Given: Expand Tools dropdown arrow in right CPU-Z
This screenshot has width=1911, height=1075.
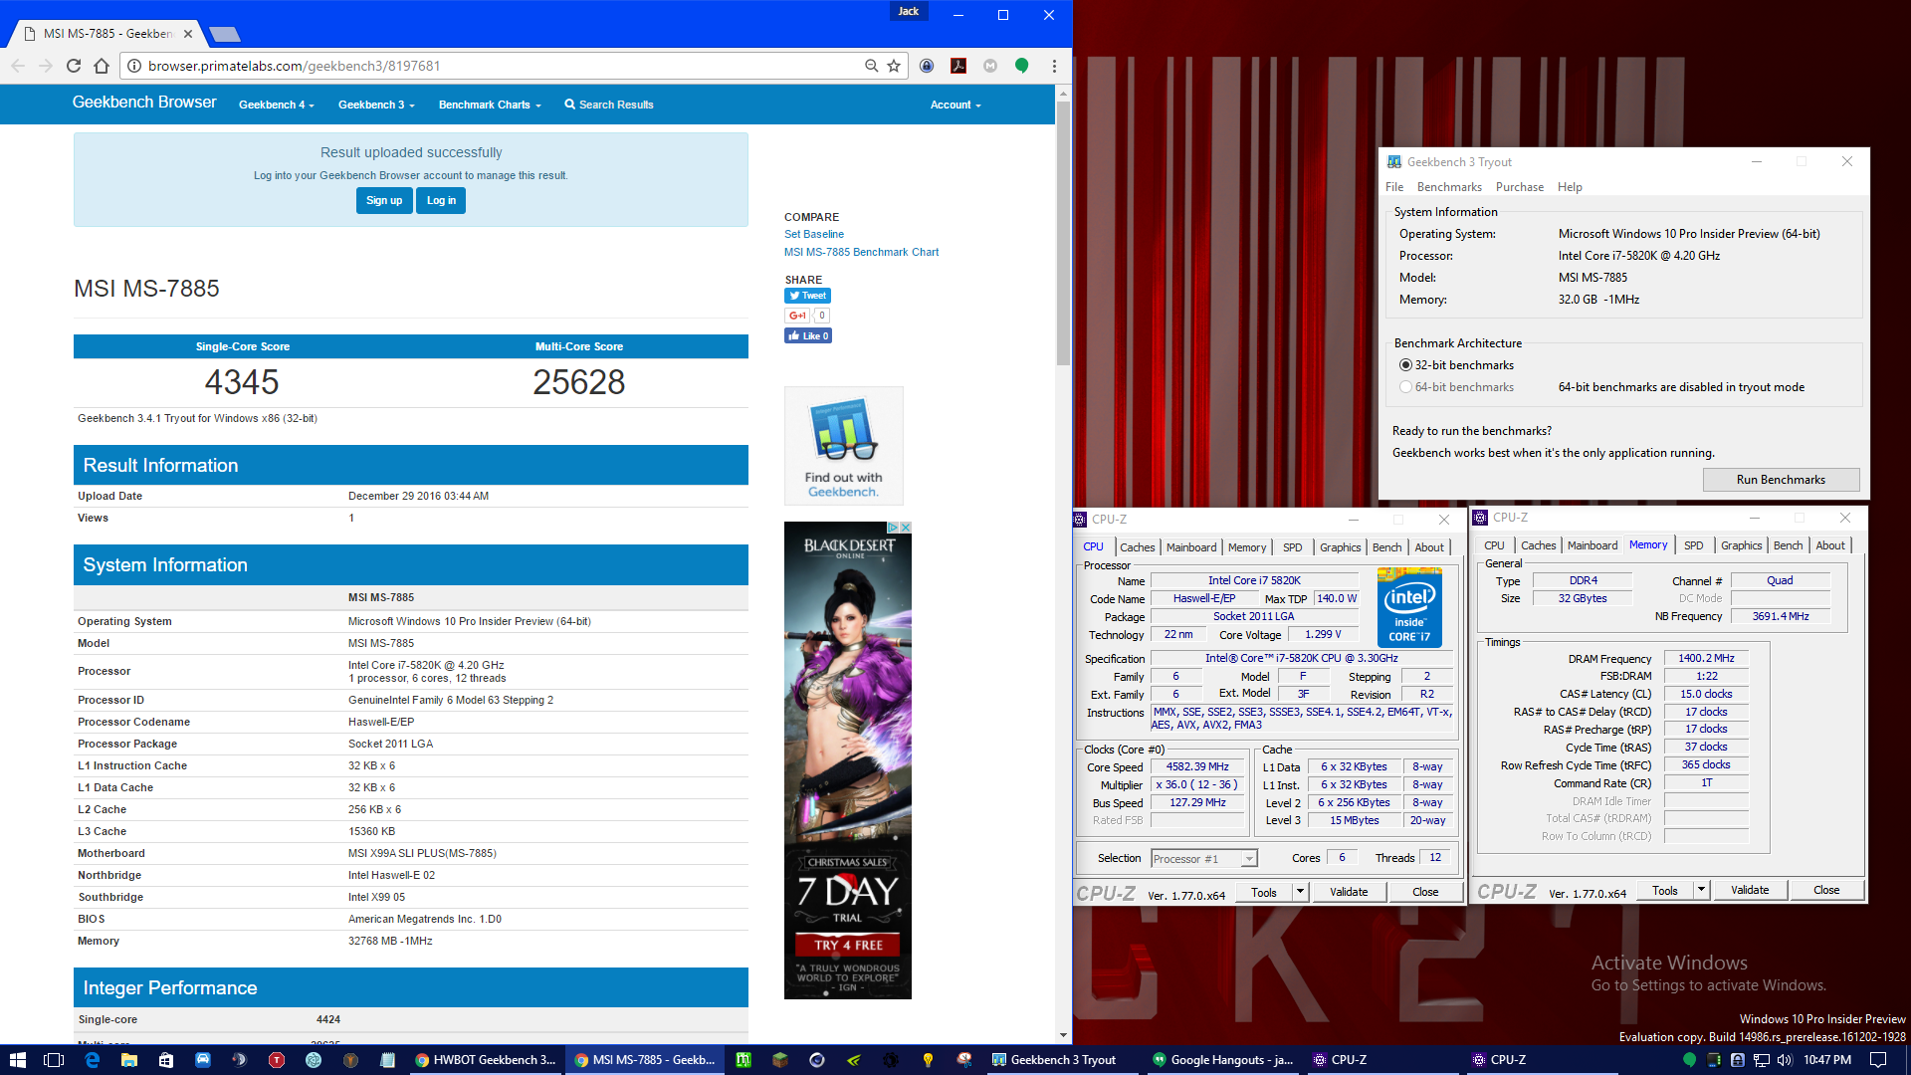Looking at the screenshot, I should pos(1701,890).
